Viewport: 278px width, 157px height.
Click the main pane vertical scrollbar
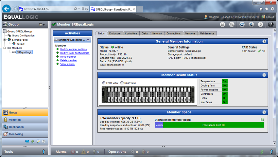point(275,75)
